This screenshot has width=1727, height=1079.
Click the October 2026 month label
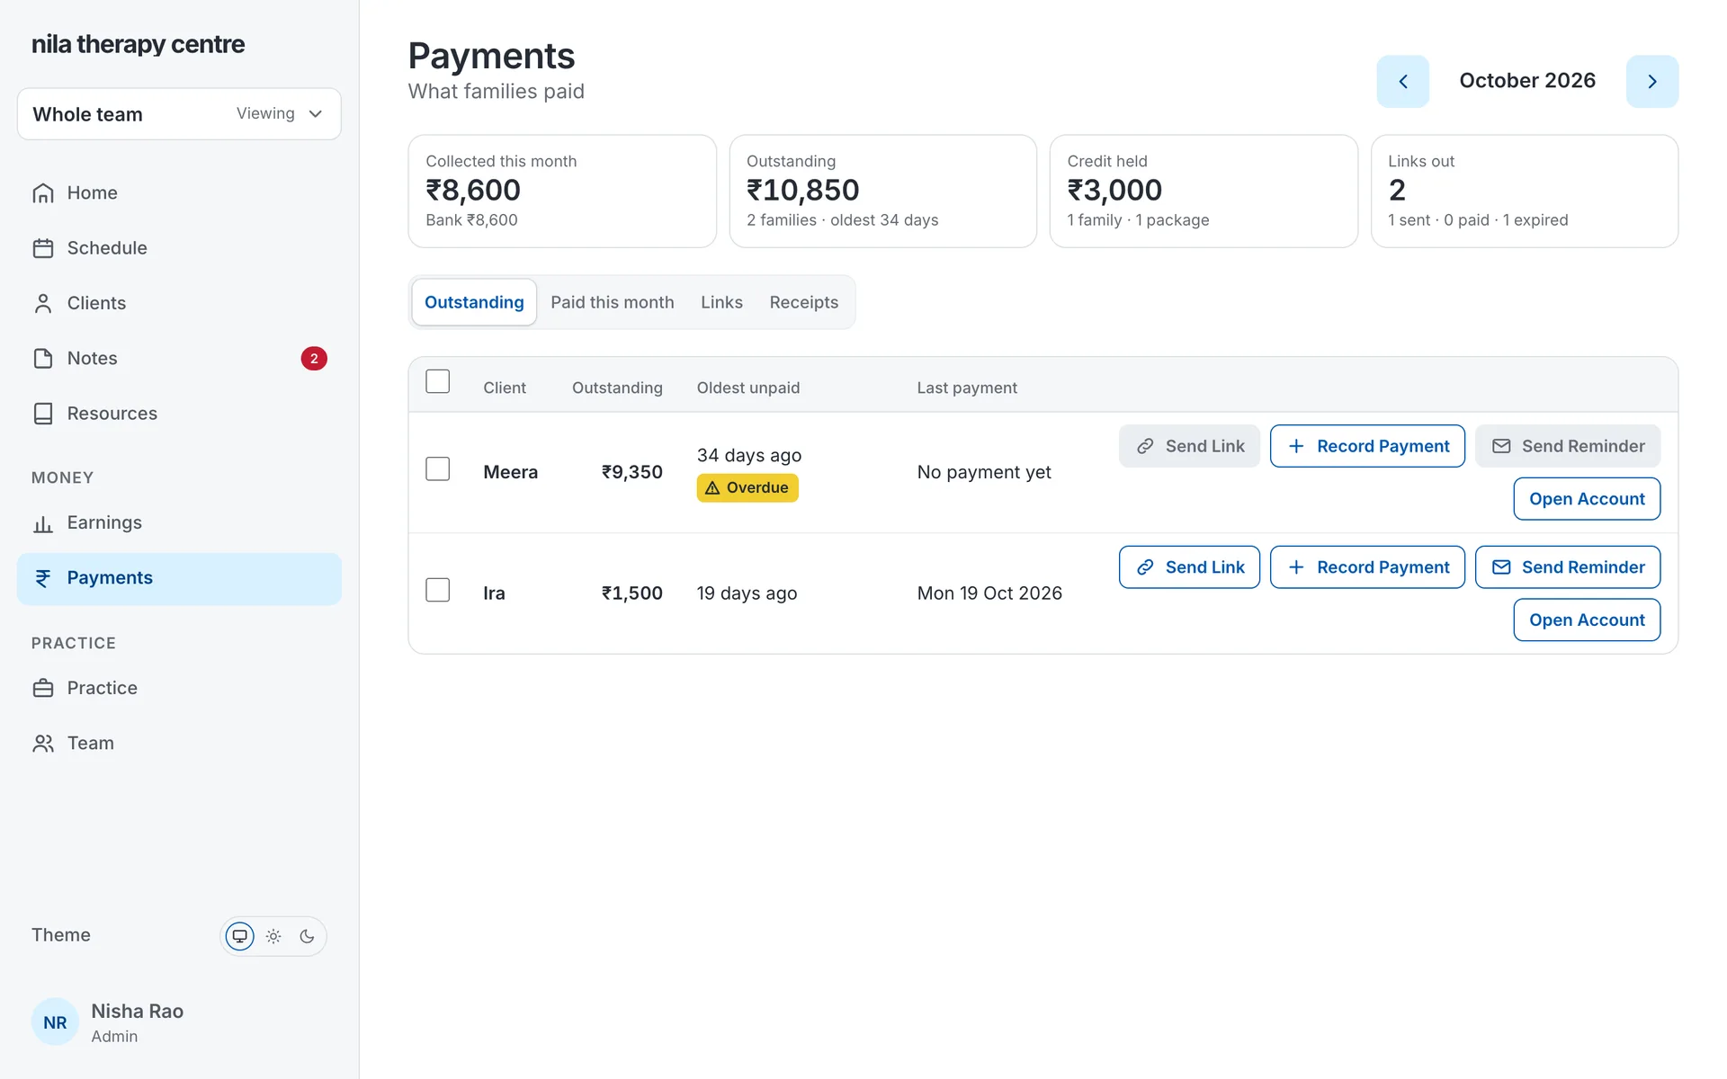tap(1527, 81)
